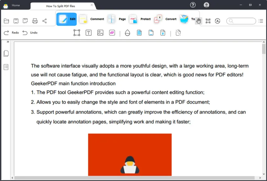Print the document using printer icon
Viewport: 267px width, 181px height.
tap(35, 21)
